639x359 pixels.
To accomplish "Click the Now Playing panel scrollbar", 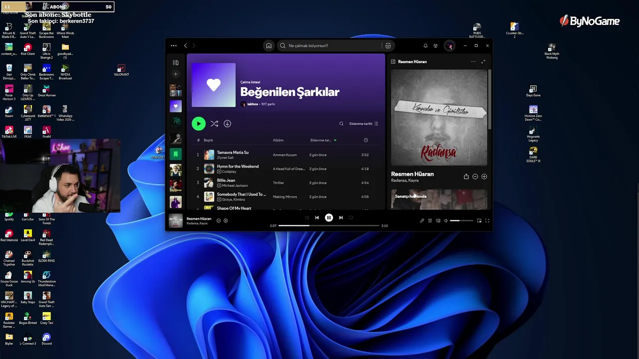I will [x=490, y=100].
